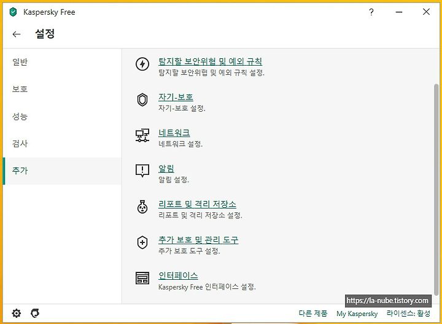Open help with the question mark icon
Screen dimensions: 442x324
pyautogui.click(x=371, y=12)
